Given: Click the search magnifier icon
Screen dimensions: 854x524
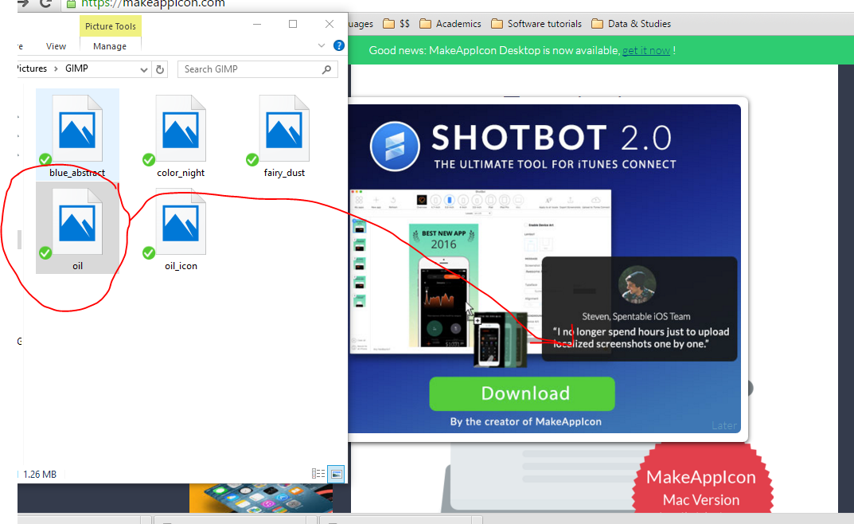Looking at the screenshot, I should click(327, 69).
